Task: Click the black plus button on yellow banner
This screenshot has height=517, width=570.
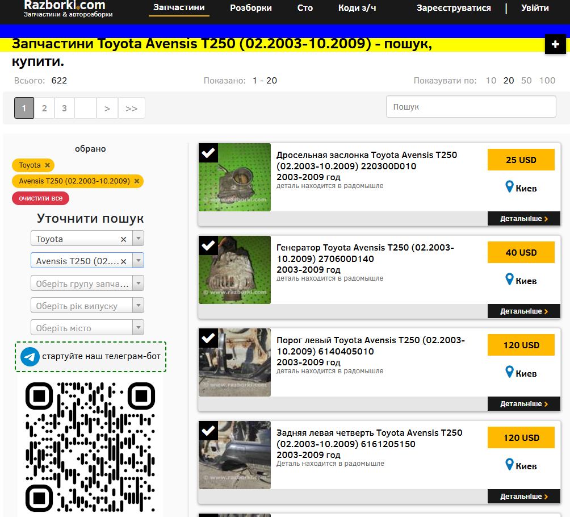Action: 555,44
